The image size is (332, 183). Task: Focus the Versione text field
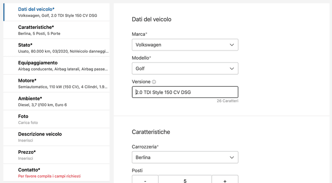[185, 92]
